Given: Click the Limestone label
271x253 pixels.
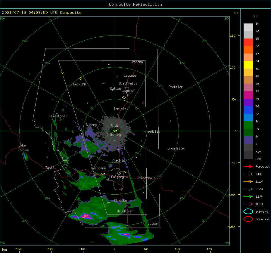Looking at the screenshot, I should [57, 116].
